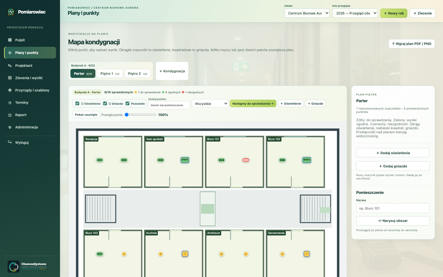Click the Zlecenie button

(x=422, y=13)
